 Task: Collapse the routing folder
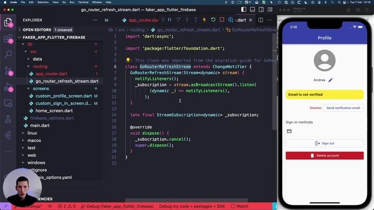click(x=40, y=66)
